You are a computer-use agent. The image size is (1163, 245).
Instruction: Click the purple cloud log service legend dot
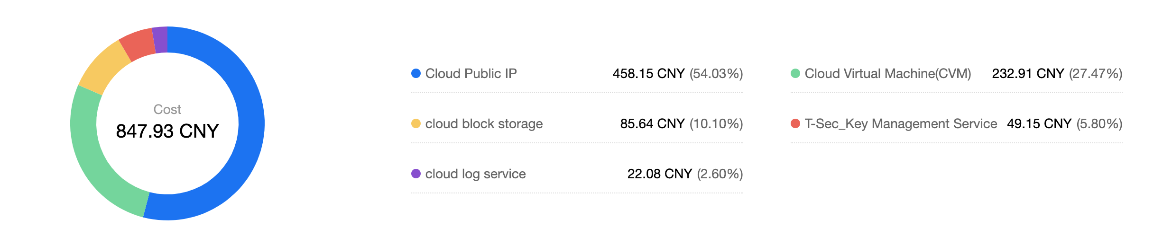point(416,174)
